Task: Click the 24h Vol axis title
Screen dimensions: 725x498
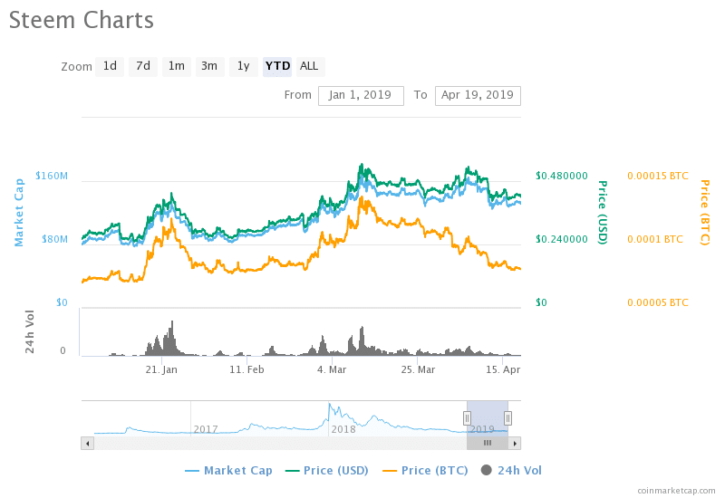Action: (x=30, y=331)
